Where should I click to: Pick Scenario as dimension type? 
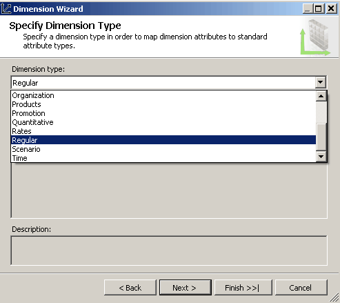click(x=163, y=149)
